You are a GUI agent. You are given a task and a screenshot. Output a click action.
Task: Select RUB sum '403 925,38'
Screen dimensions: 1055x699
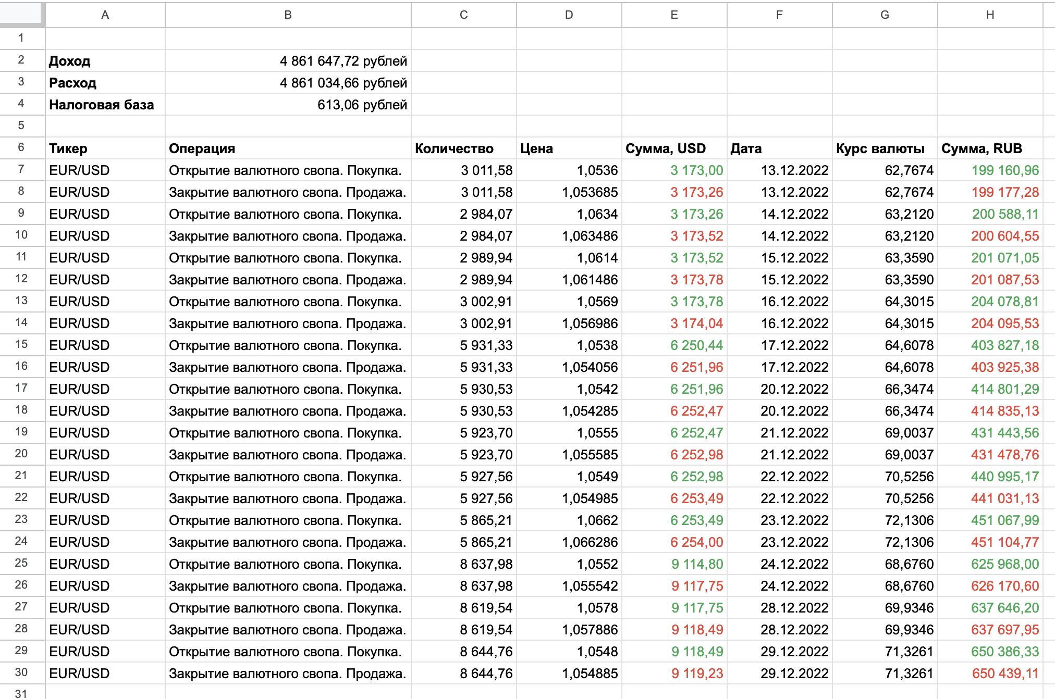click(x=990, y=367)
